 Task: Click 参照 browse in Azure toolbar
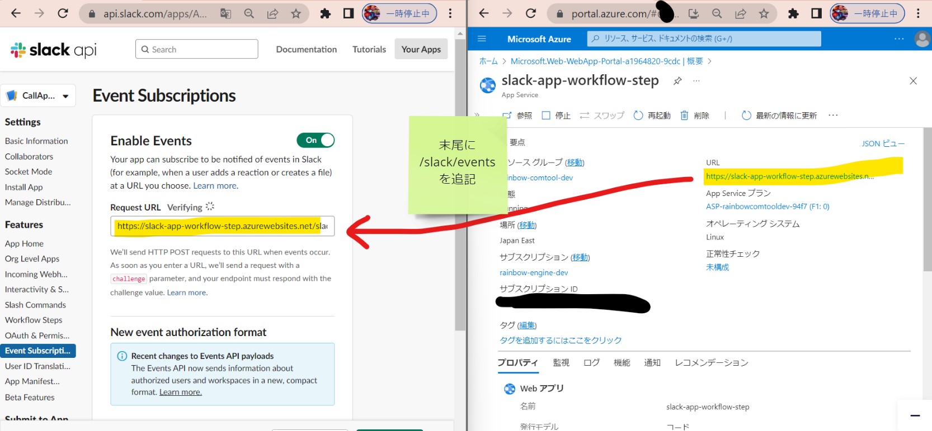517,116
